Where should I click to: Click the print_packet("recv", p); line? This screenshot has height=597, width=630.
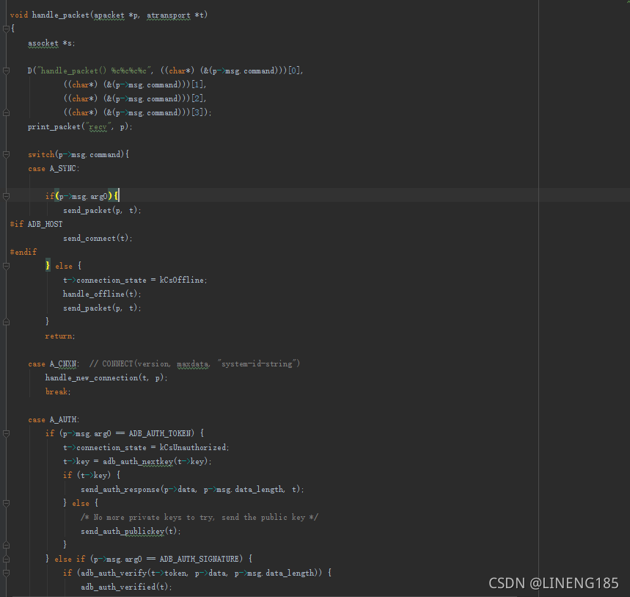click(x=80, y=126)
